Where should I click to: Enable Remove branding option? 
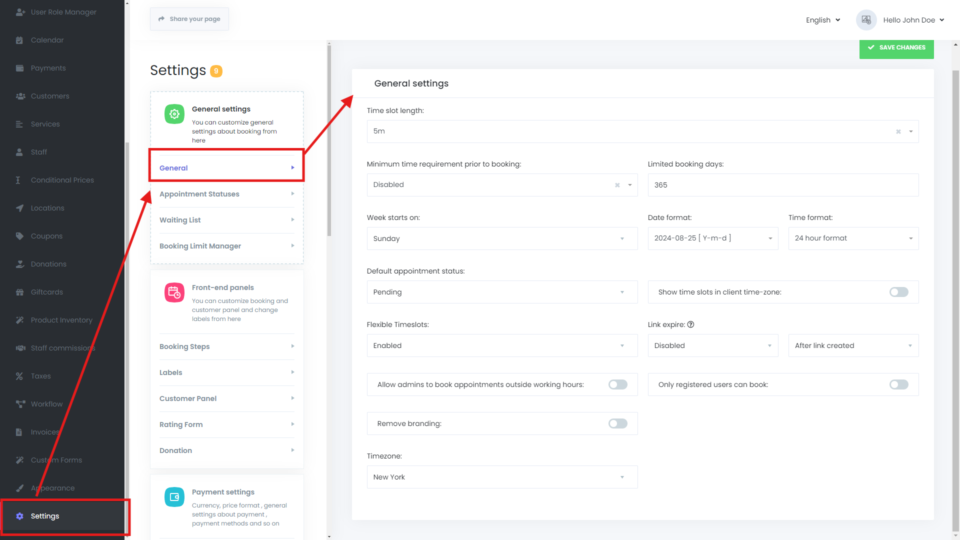pos(617,423)
